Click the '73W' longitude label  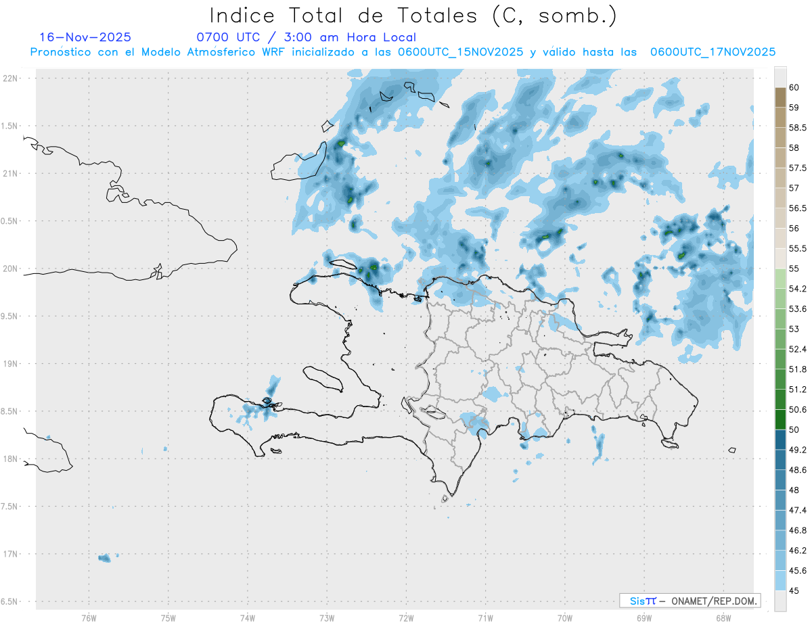327,618
